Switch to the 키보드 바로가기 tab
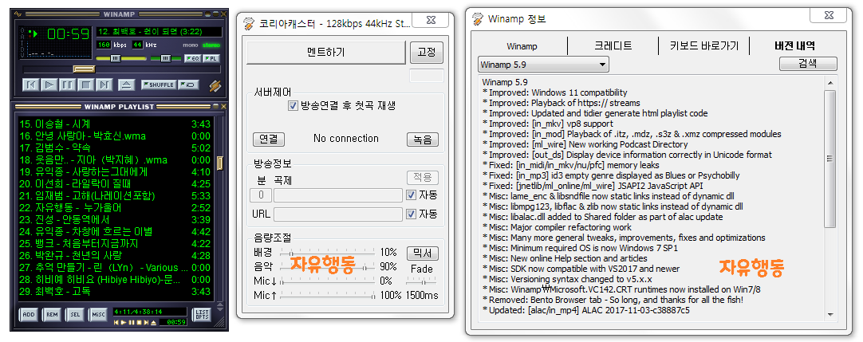Image resolution: width=863 pixels, height=342 pixels. coord(704,46)
